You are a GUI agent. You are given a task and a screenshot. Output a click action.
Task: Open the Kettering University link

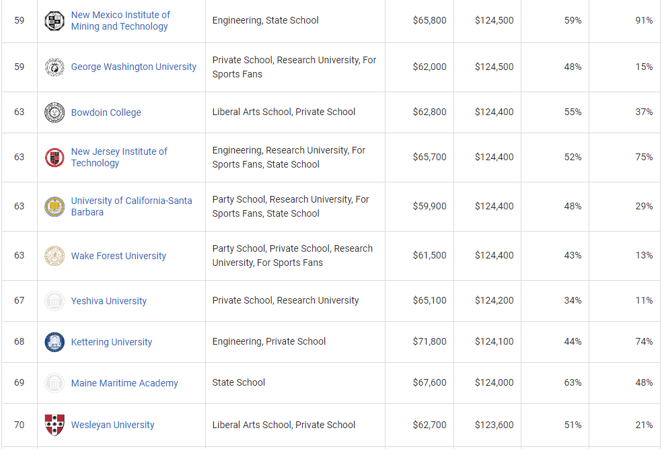[112, 343]
